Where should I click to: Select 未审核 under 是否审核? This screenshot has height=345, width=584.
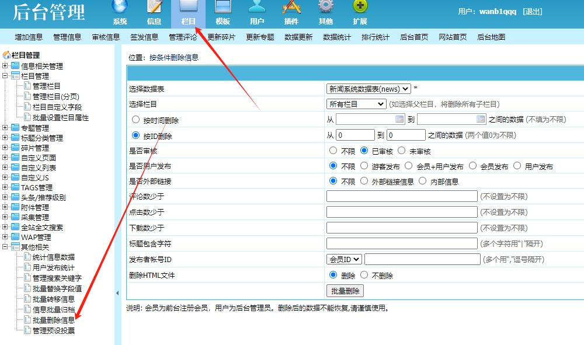pos(402,151)
